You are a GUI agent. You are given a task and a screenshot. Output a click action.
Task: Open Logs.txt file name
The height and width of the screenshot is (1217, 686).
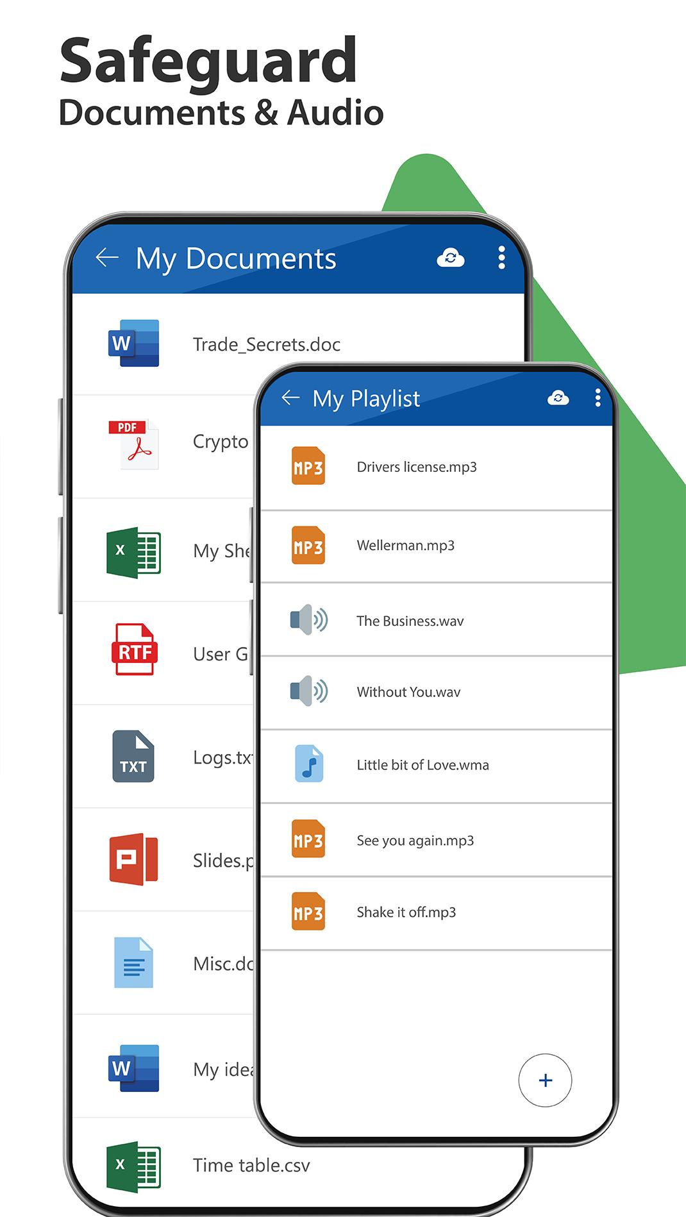pyautogui.click(x=223, y=757)
